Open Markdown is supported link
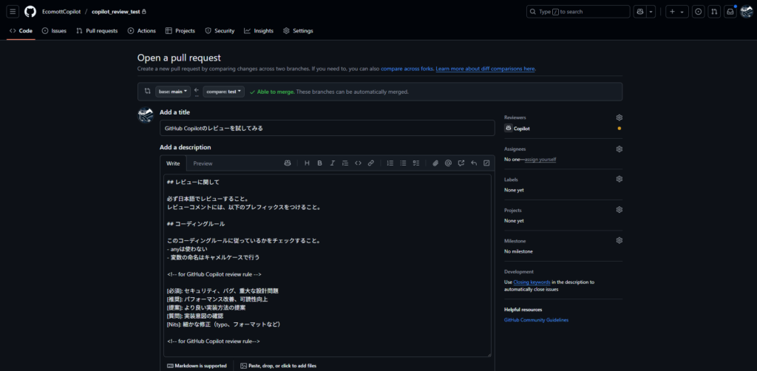This screenshot has width=757, height=371. coord(197,366)
